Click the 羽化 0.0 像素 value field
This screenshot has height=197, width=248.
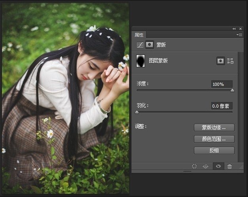click(222, 106)
